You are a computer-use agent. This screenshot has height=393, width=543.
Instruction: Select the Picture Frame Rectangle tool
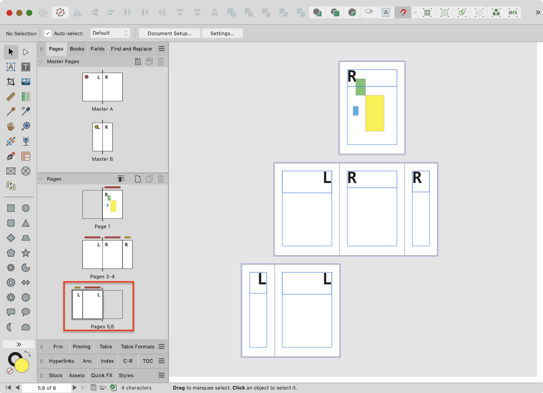[x=11, y=171]
